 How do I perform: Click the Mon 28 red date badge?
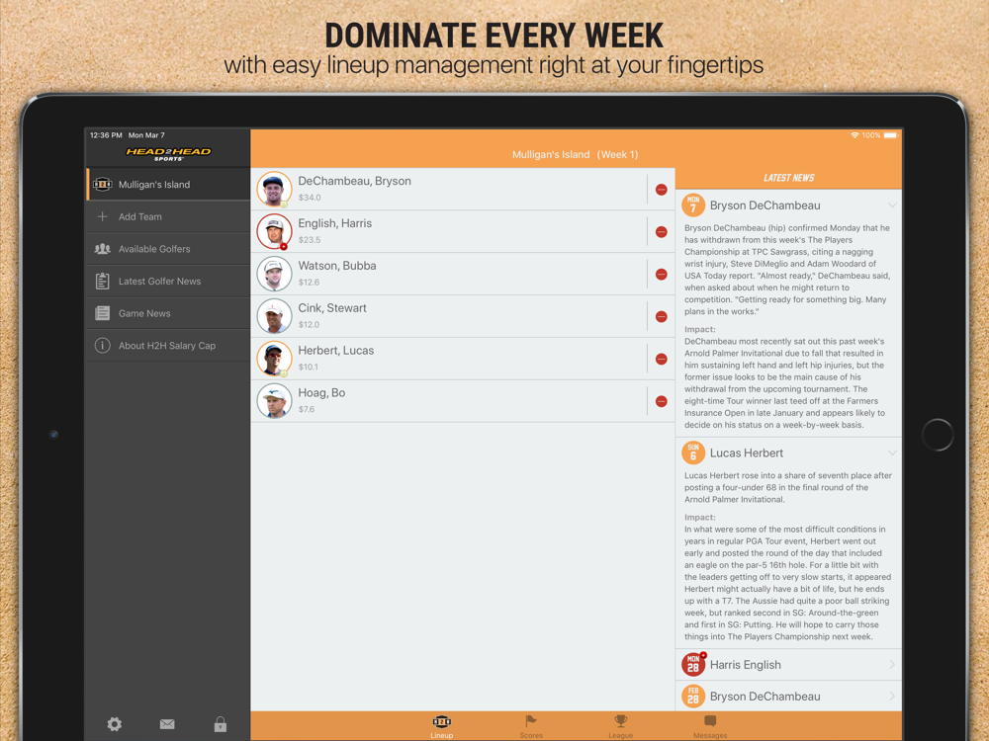click(693, 665)
